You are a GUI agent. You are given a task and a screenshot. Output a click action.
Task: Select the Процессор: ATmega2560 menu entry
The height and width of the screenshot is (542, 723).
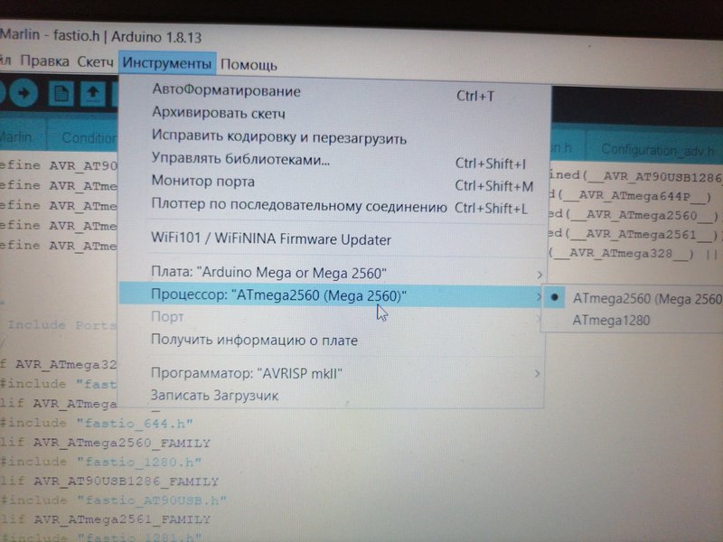[x=331, y=295]
